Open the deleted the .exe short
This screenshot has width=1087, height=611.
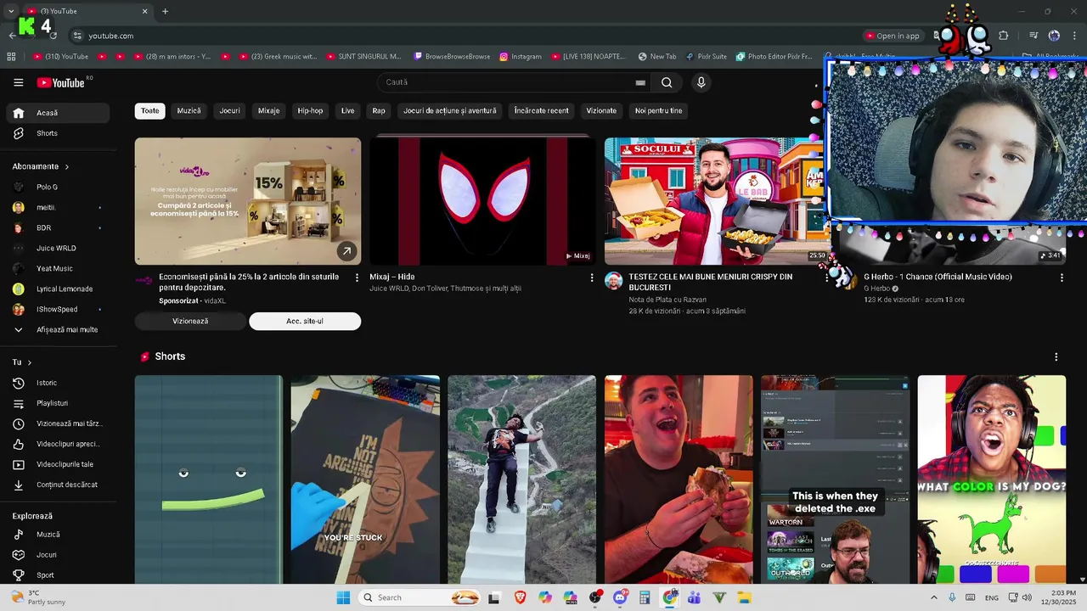[835, 479]
